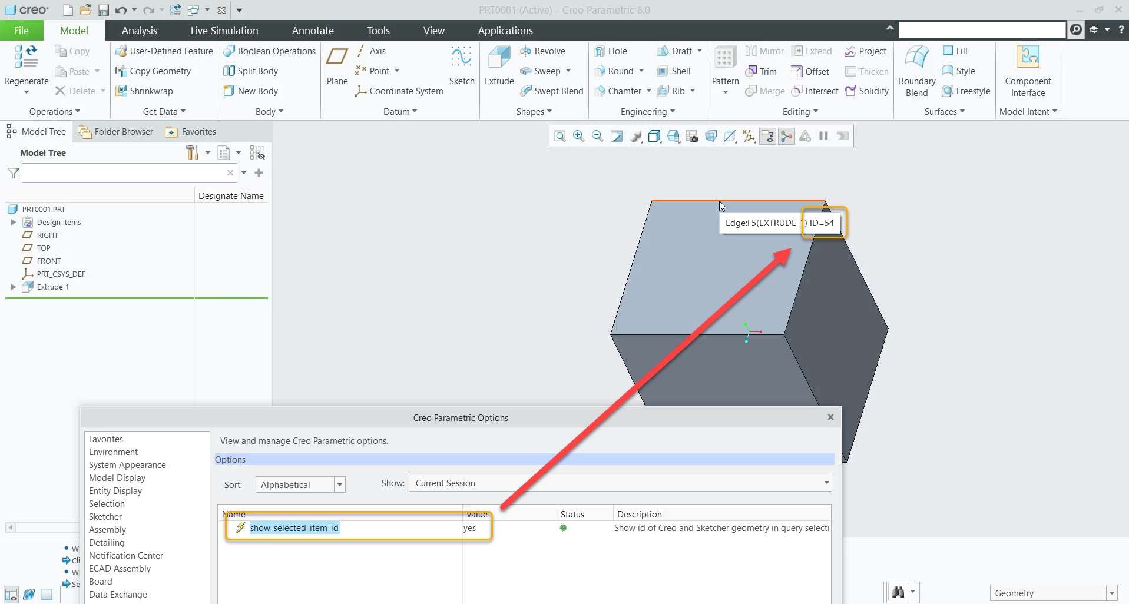Open the Saved Orientations cube icon
Screen dimensions: 1129x604
coord(673,137)
